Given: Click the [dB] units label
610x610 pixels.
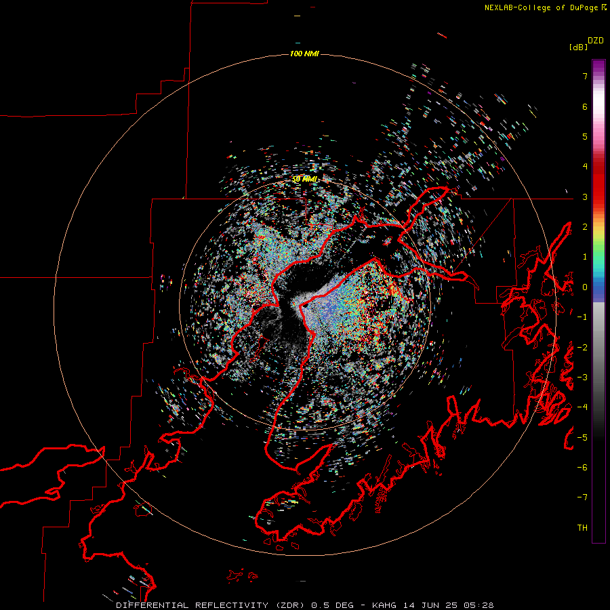Looking at the screenshot, I should tap(578, 47).
